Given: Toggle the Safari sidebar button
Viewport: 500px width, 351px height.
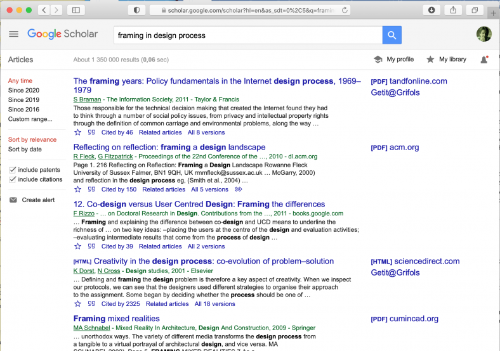Looking at the screenshot, I should click(x=76, y=10).
